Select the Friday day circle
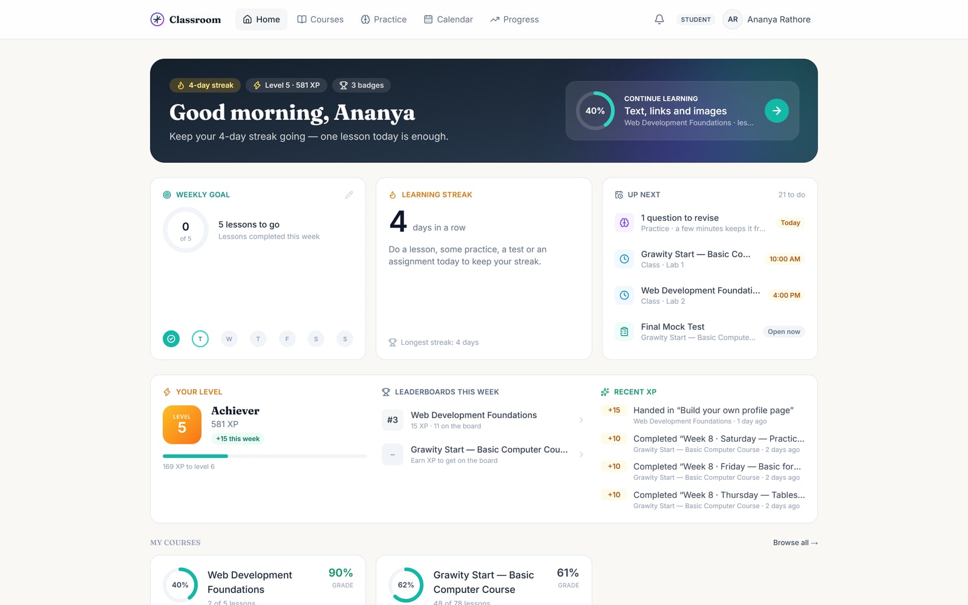968x605 pixels. (x=287, y=339)
